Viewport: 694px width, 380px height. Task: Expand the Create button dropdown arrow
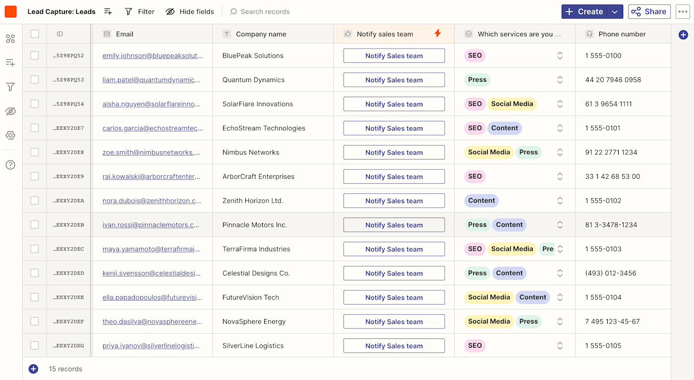tap(615, 12)
